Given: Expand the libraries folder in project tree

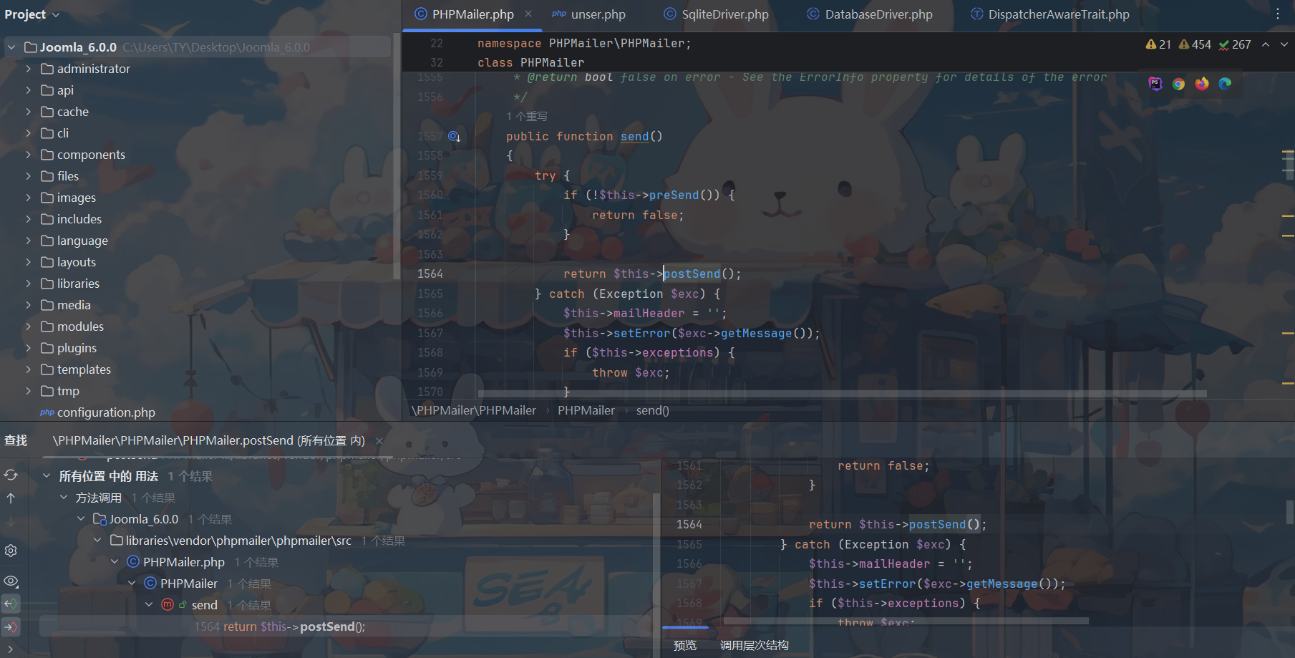Looking at the screenshot, I should (x=28, y=284).
